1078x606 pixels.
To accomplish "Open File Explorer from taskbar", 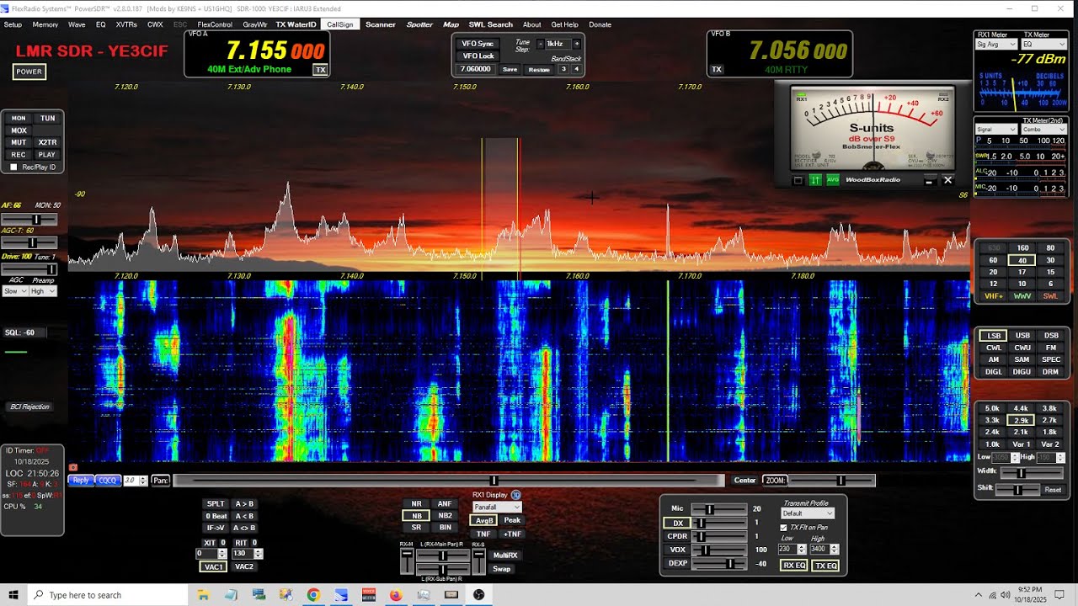I will tap(203, 595).
